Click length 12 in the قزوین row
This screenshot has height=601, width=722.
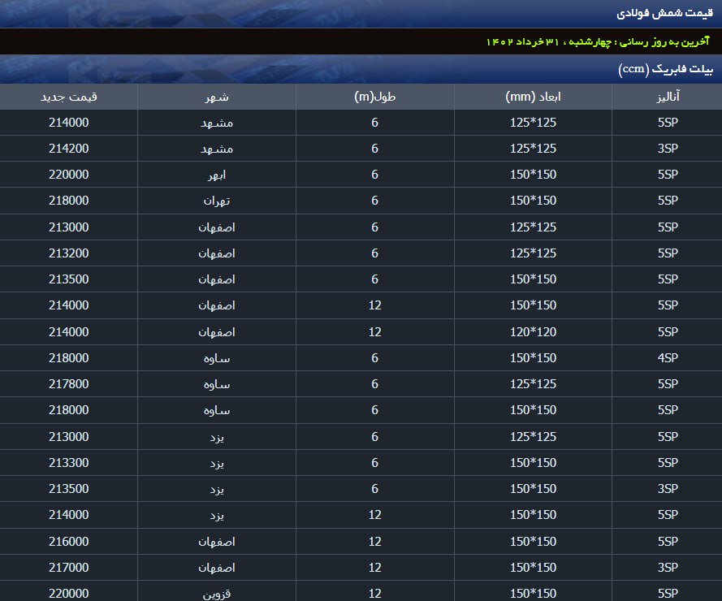(x=375, y=593)
